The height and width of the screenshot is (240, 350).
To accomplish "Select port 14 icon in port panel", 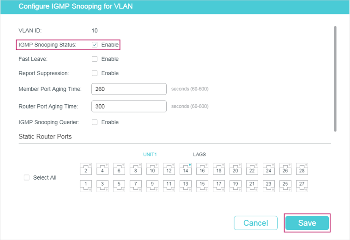I will point(185,169).
